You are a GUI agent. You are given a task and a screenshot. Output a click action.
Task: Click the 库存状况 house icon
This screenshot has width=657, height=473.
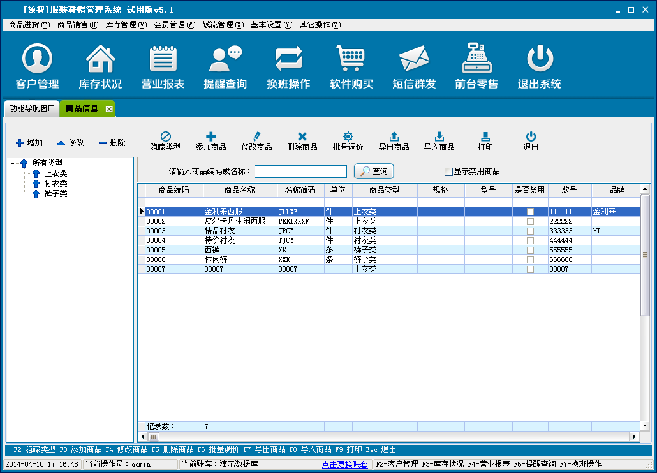click(100, 59)
